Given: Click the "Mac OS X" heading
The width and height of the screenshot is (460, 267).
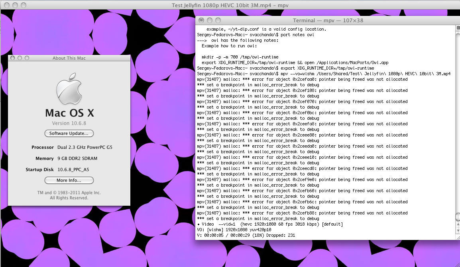Looking at the screenshot, I should [x=69, y=113].
